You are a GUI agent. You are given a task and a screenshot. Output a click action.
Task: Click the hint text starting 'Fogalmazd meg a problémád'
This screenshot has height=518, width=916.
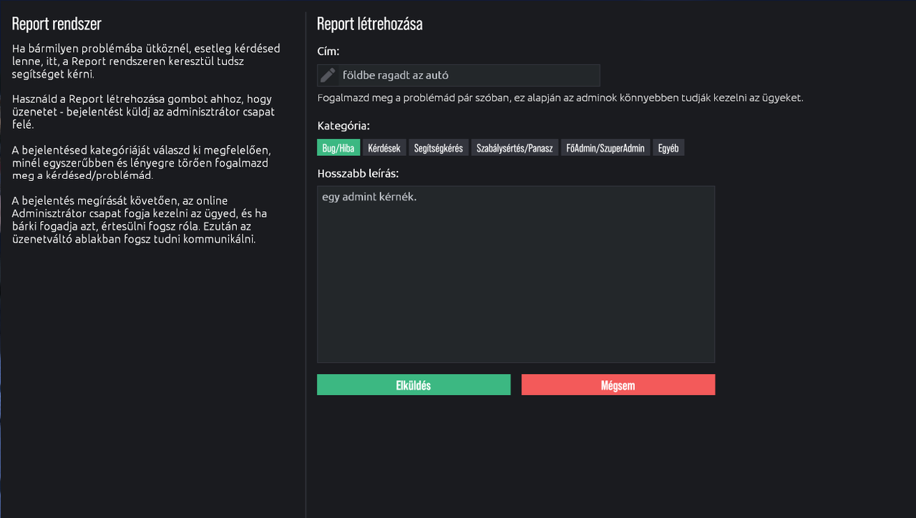tap(560, 98)
